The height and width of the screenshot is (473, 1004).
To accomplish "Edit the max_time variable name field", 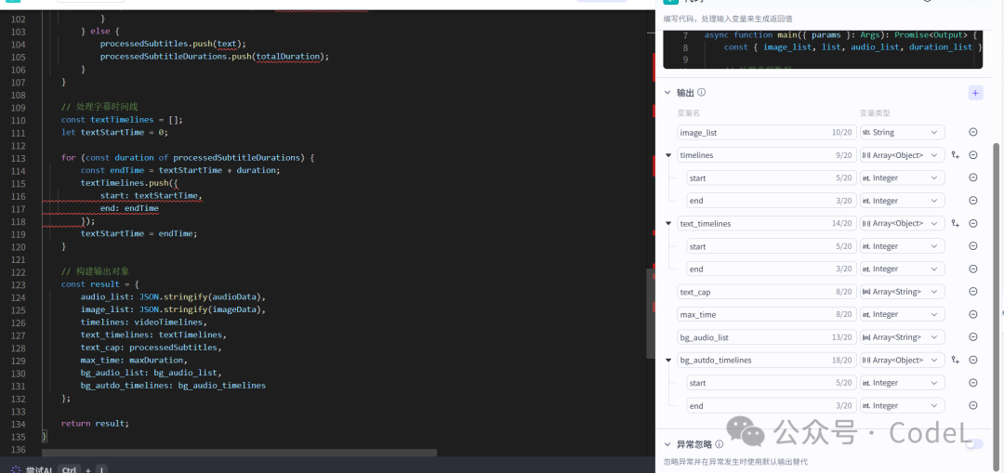I will 766,314.
